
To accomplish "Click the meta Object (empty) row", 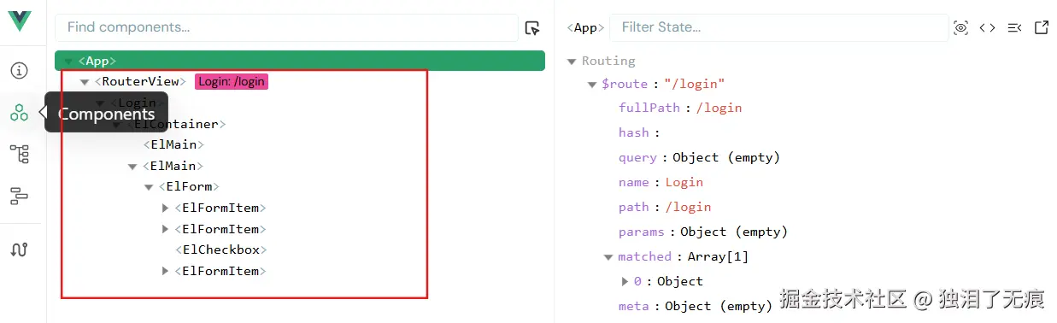I will pos(695,306).
